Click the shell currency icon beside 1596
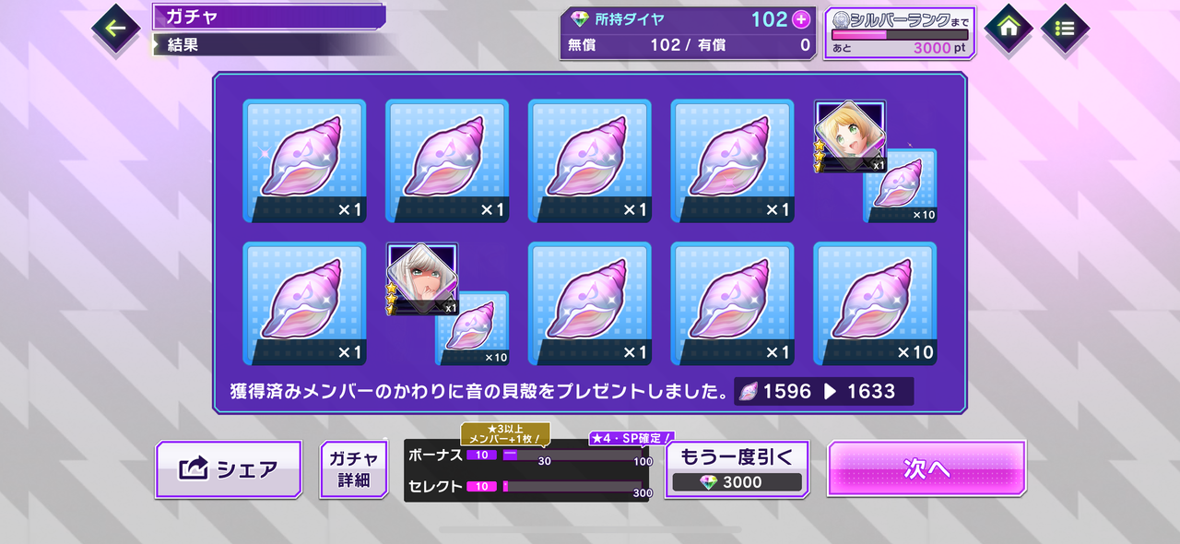 748,391
